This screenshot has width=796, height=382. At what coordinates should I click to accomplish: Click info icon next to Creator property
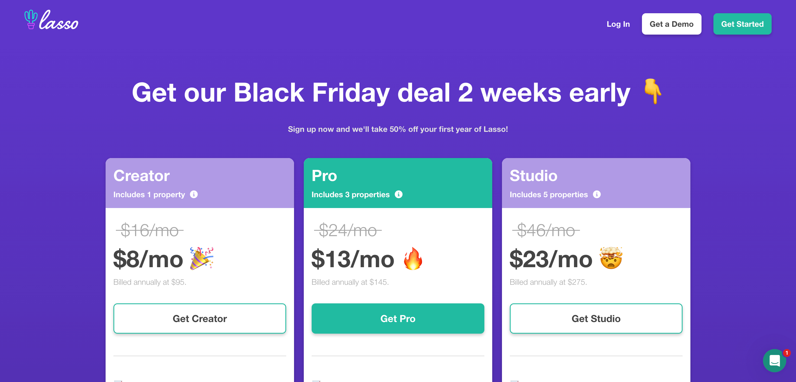[194, 194]
